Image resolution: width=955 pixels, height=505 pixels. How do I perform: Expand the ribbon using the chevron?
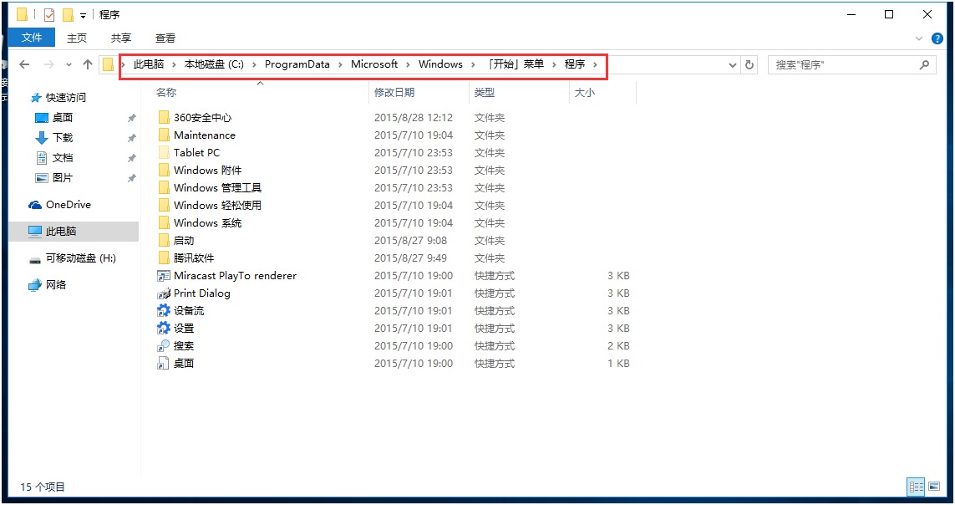(919, 38)
